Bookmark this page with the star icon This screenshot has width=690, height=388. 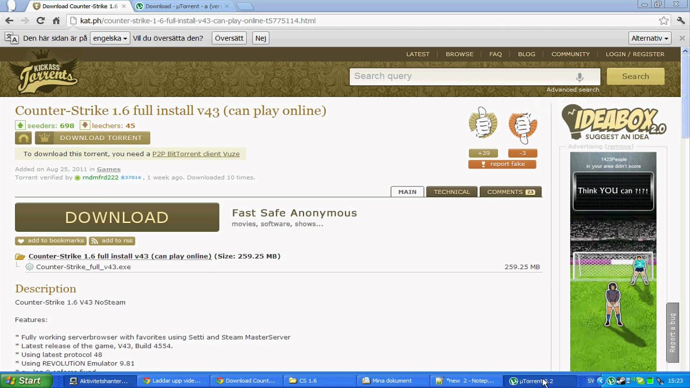click(x=664, y=20)
